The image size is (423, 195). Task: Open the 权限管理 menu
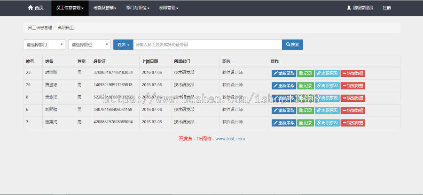(x=169, y=8)
